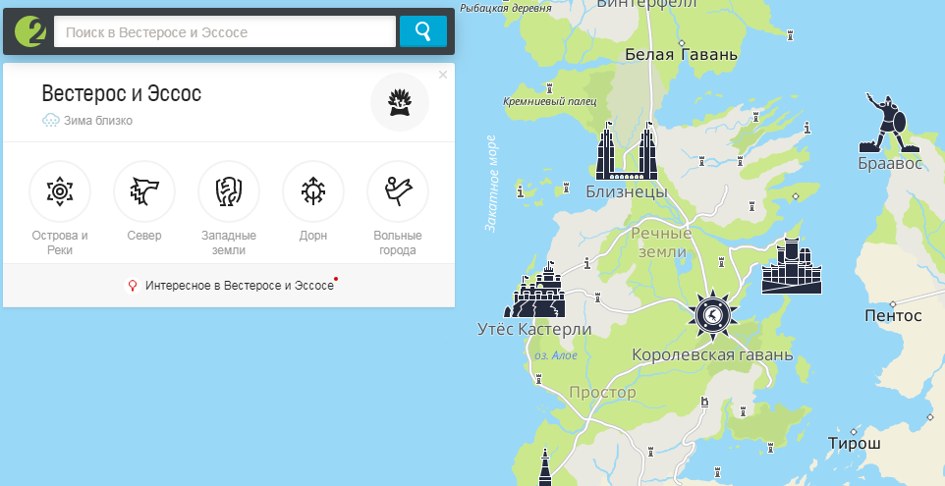Click the Утёс Кастерли castle map icon
This screenshot has height=486, width=945.
tap(535, 291)
